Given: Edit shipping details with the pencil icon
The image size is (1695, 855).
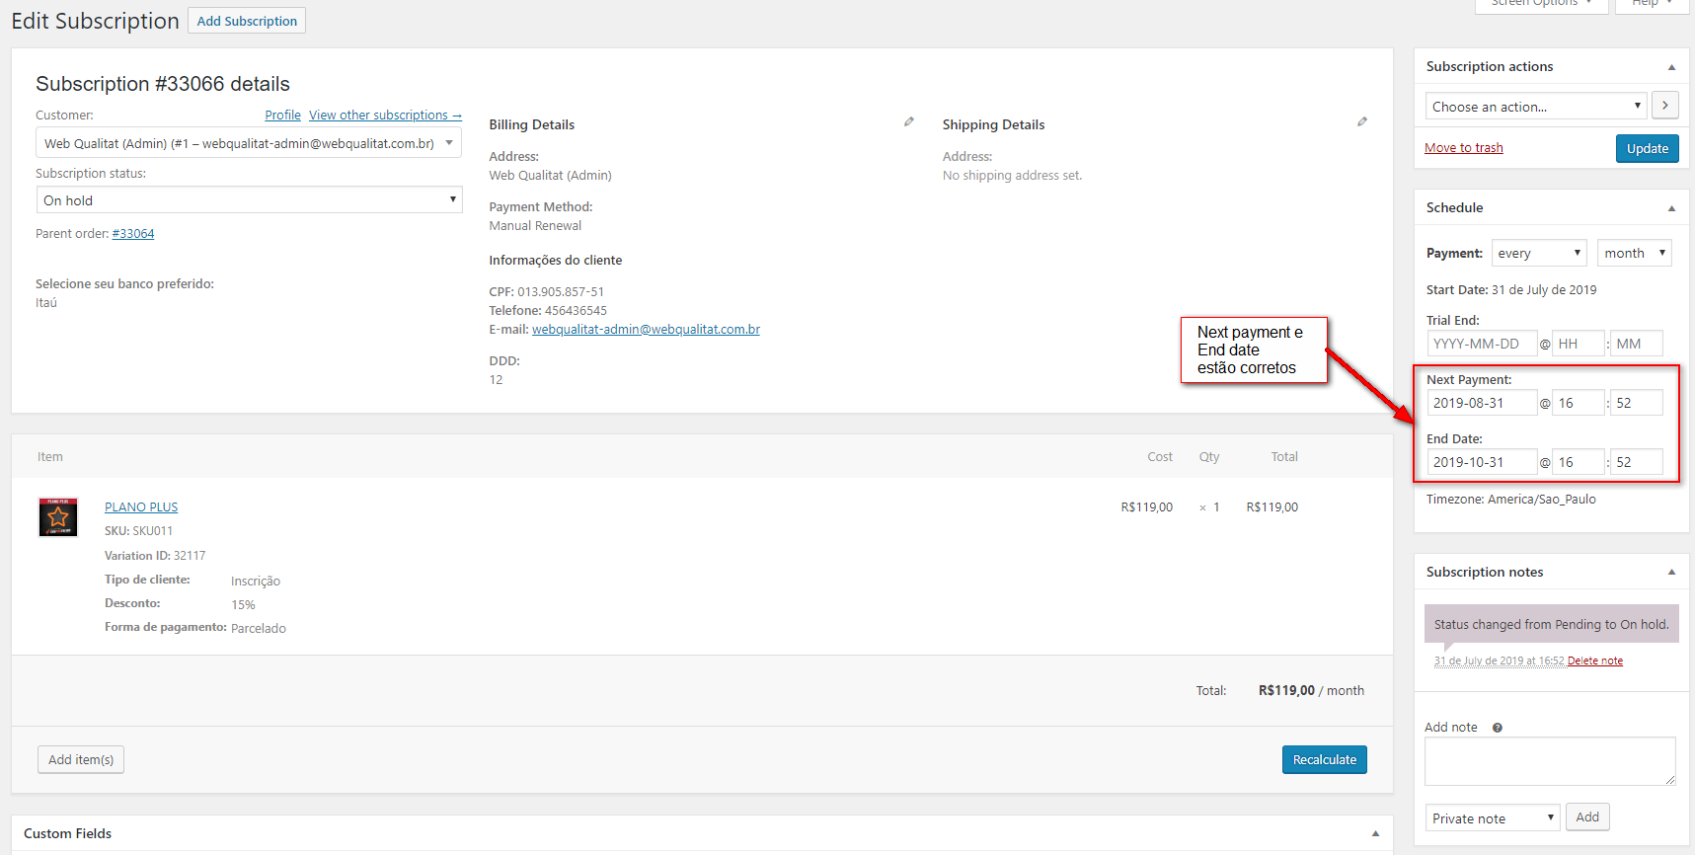Looking at the screenshot, I should 1361,121.
